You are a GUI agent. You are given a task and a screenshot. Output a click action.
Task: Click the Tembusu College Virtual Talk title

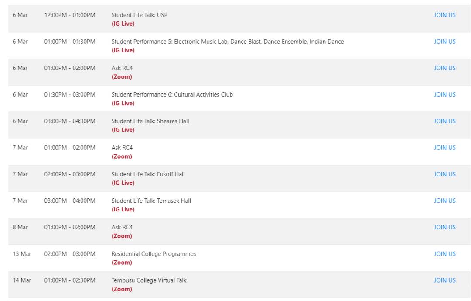[x=149, y=280]
